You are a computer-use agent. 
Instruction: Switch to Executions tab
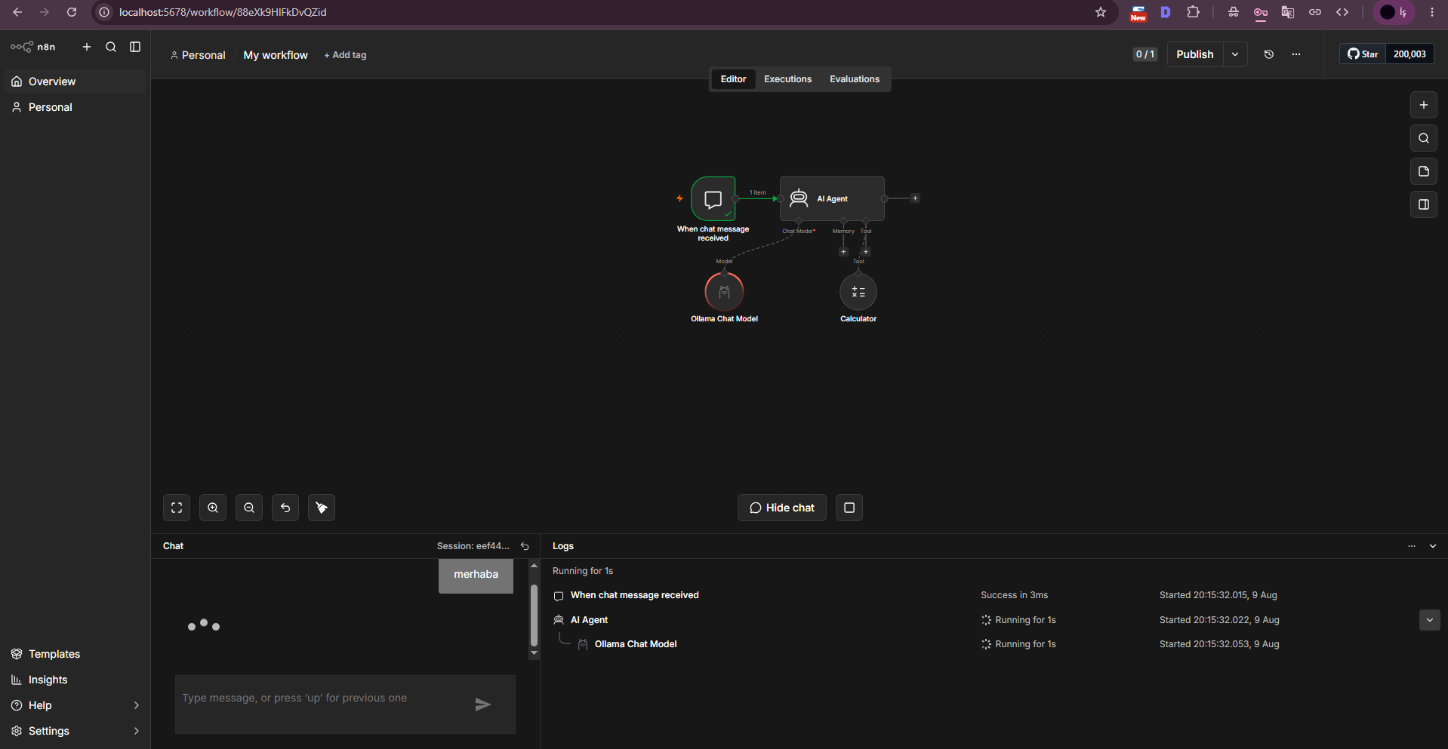point(787,79)
